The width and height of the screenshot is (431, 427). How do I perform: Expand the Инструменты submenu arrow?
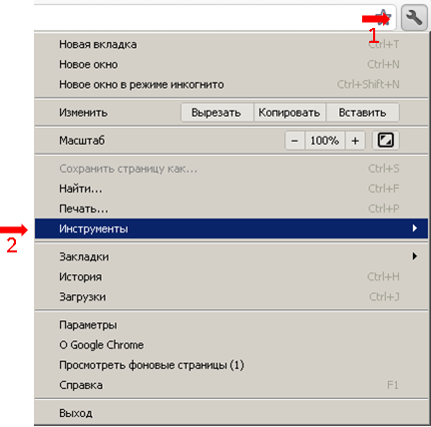[414, 228]
